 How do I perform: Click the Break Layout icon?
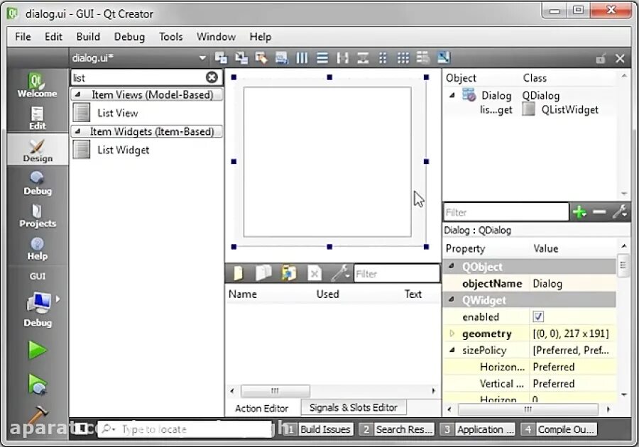[423, 57]
